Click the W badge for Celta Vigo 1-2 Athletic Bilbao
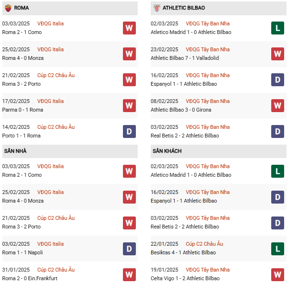 (x=277, y=274)
